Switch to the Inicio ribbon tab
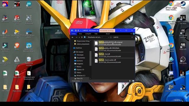189x106 pixels. click(x=80, y=34)
